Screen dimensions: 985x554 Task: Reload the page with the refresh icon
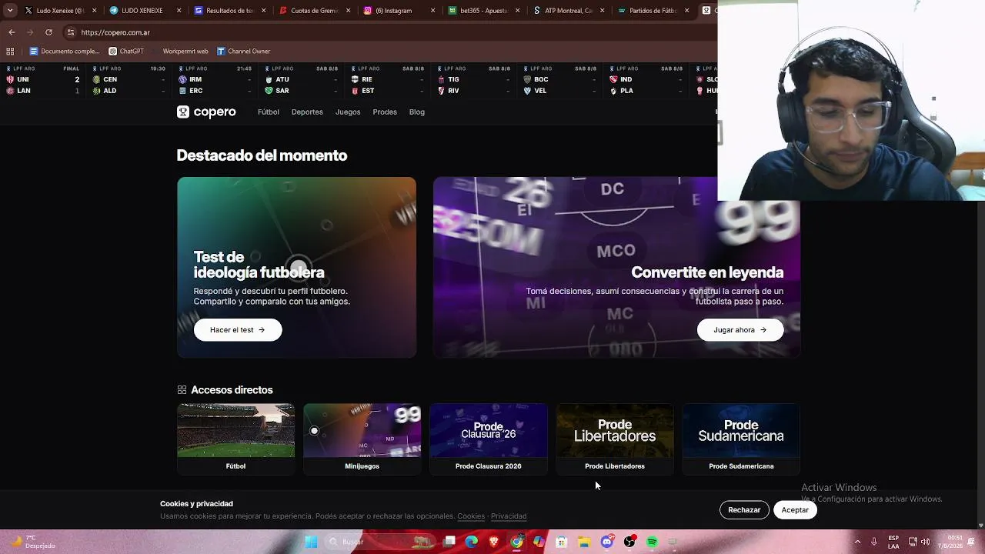pyautogui.click(x=48, y=32)
